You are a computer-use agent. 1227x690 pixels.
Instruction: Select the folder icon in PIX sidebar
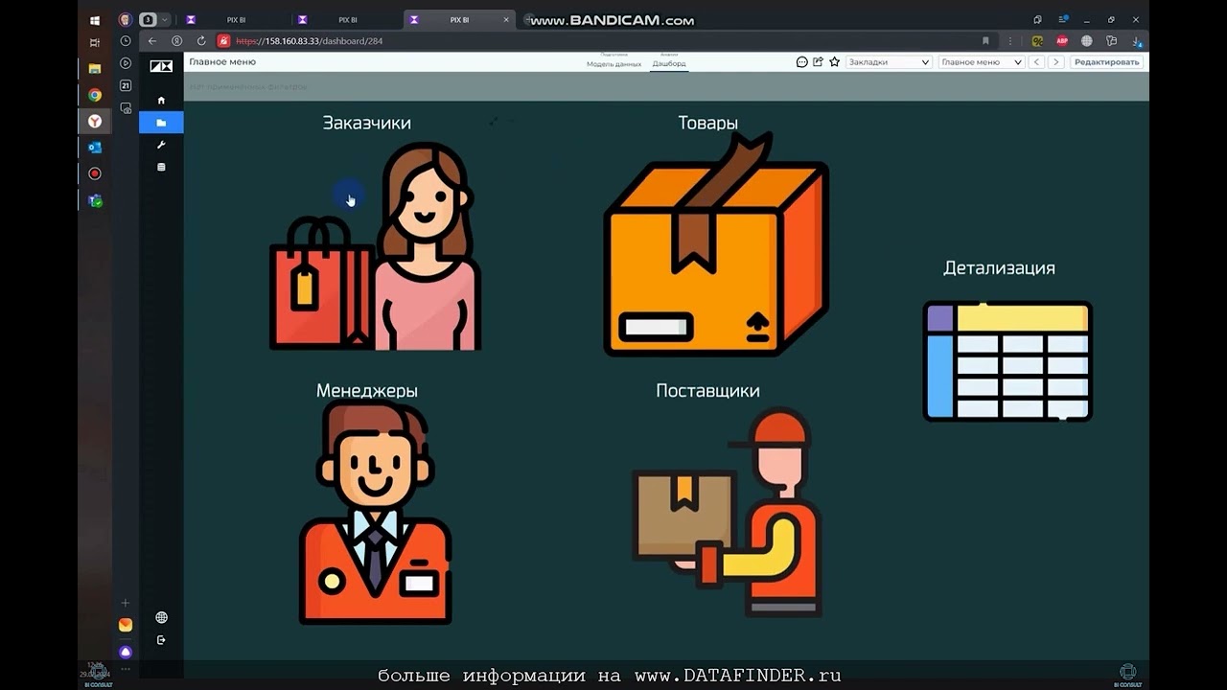pyautogui.click(x=161, y=123)
